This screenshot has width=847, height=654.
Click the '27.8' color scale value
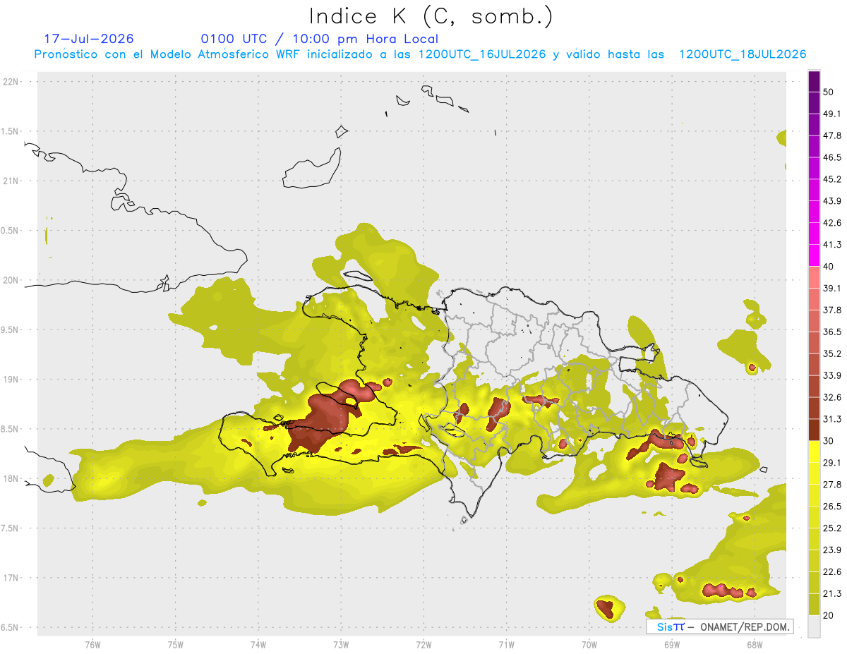832,485
